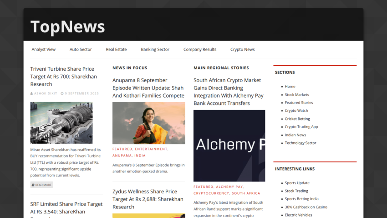
Task: Go to the Real Estate section
Action: point(116,49)
